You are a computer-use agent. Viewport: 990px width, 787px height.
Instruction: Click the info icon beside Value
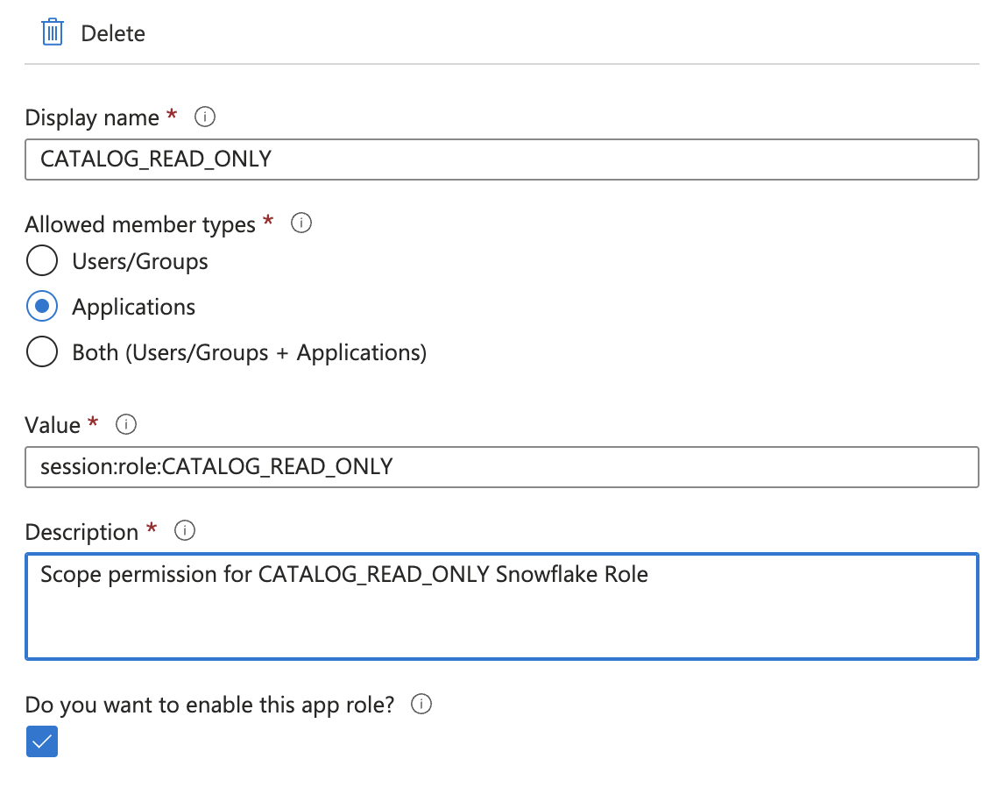point(126,425)
